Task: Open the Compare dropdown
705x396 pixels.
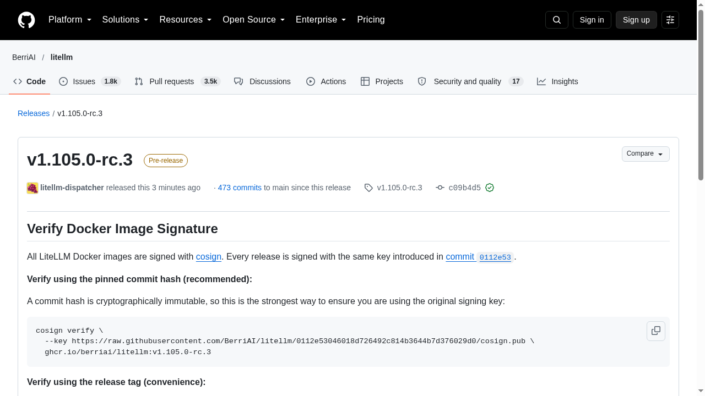Action: tap(646, 154)
